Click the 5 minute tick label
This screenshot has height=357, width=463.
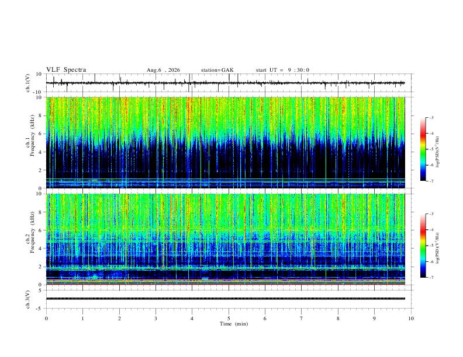click(x=229, y=318)
